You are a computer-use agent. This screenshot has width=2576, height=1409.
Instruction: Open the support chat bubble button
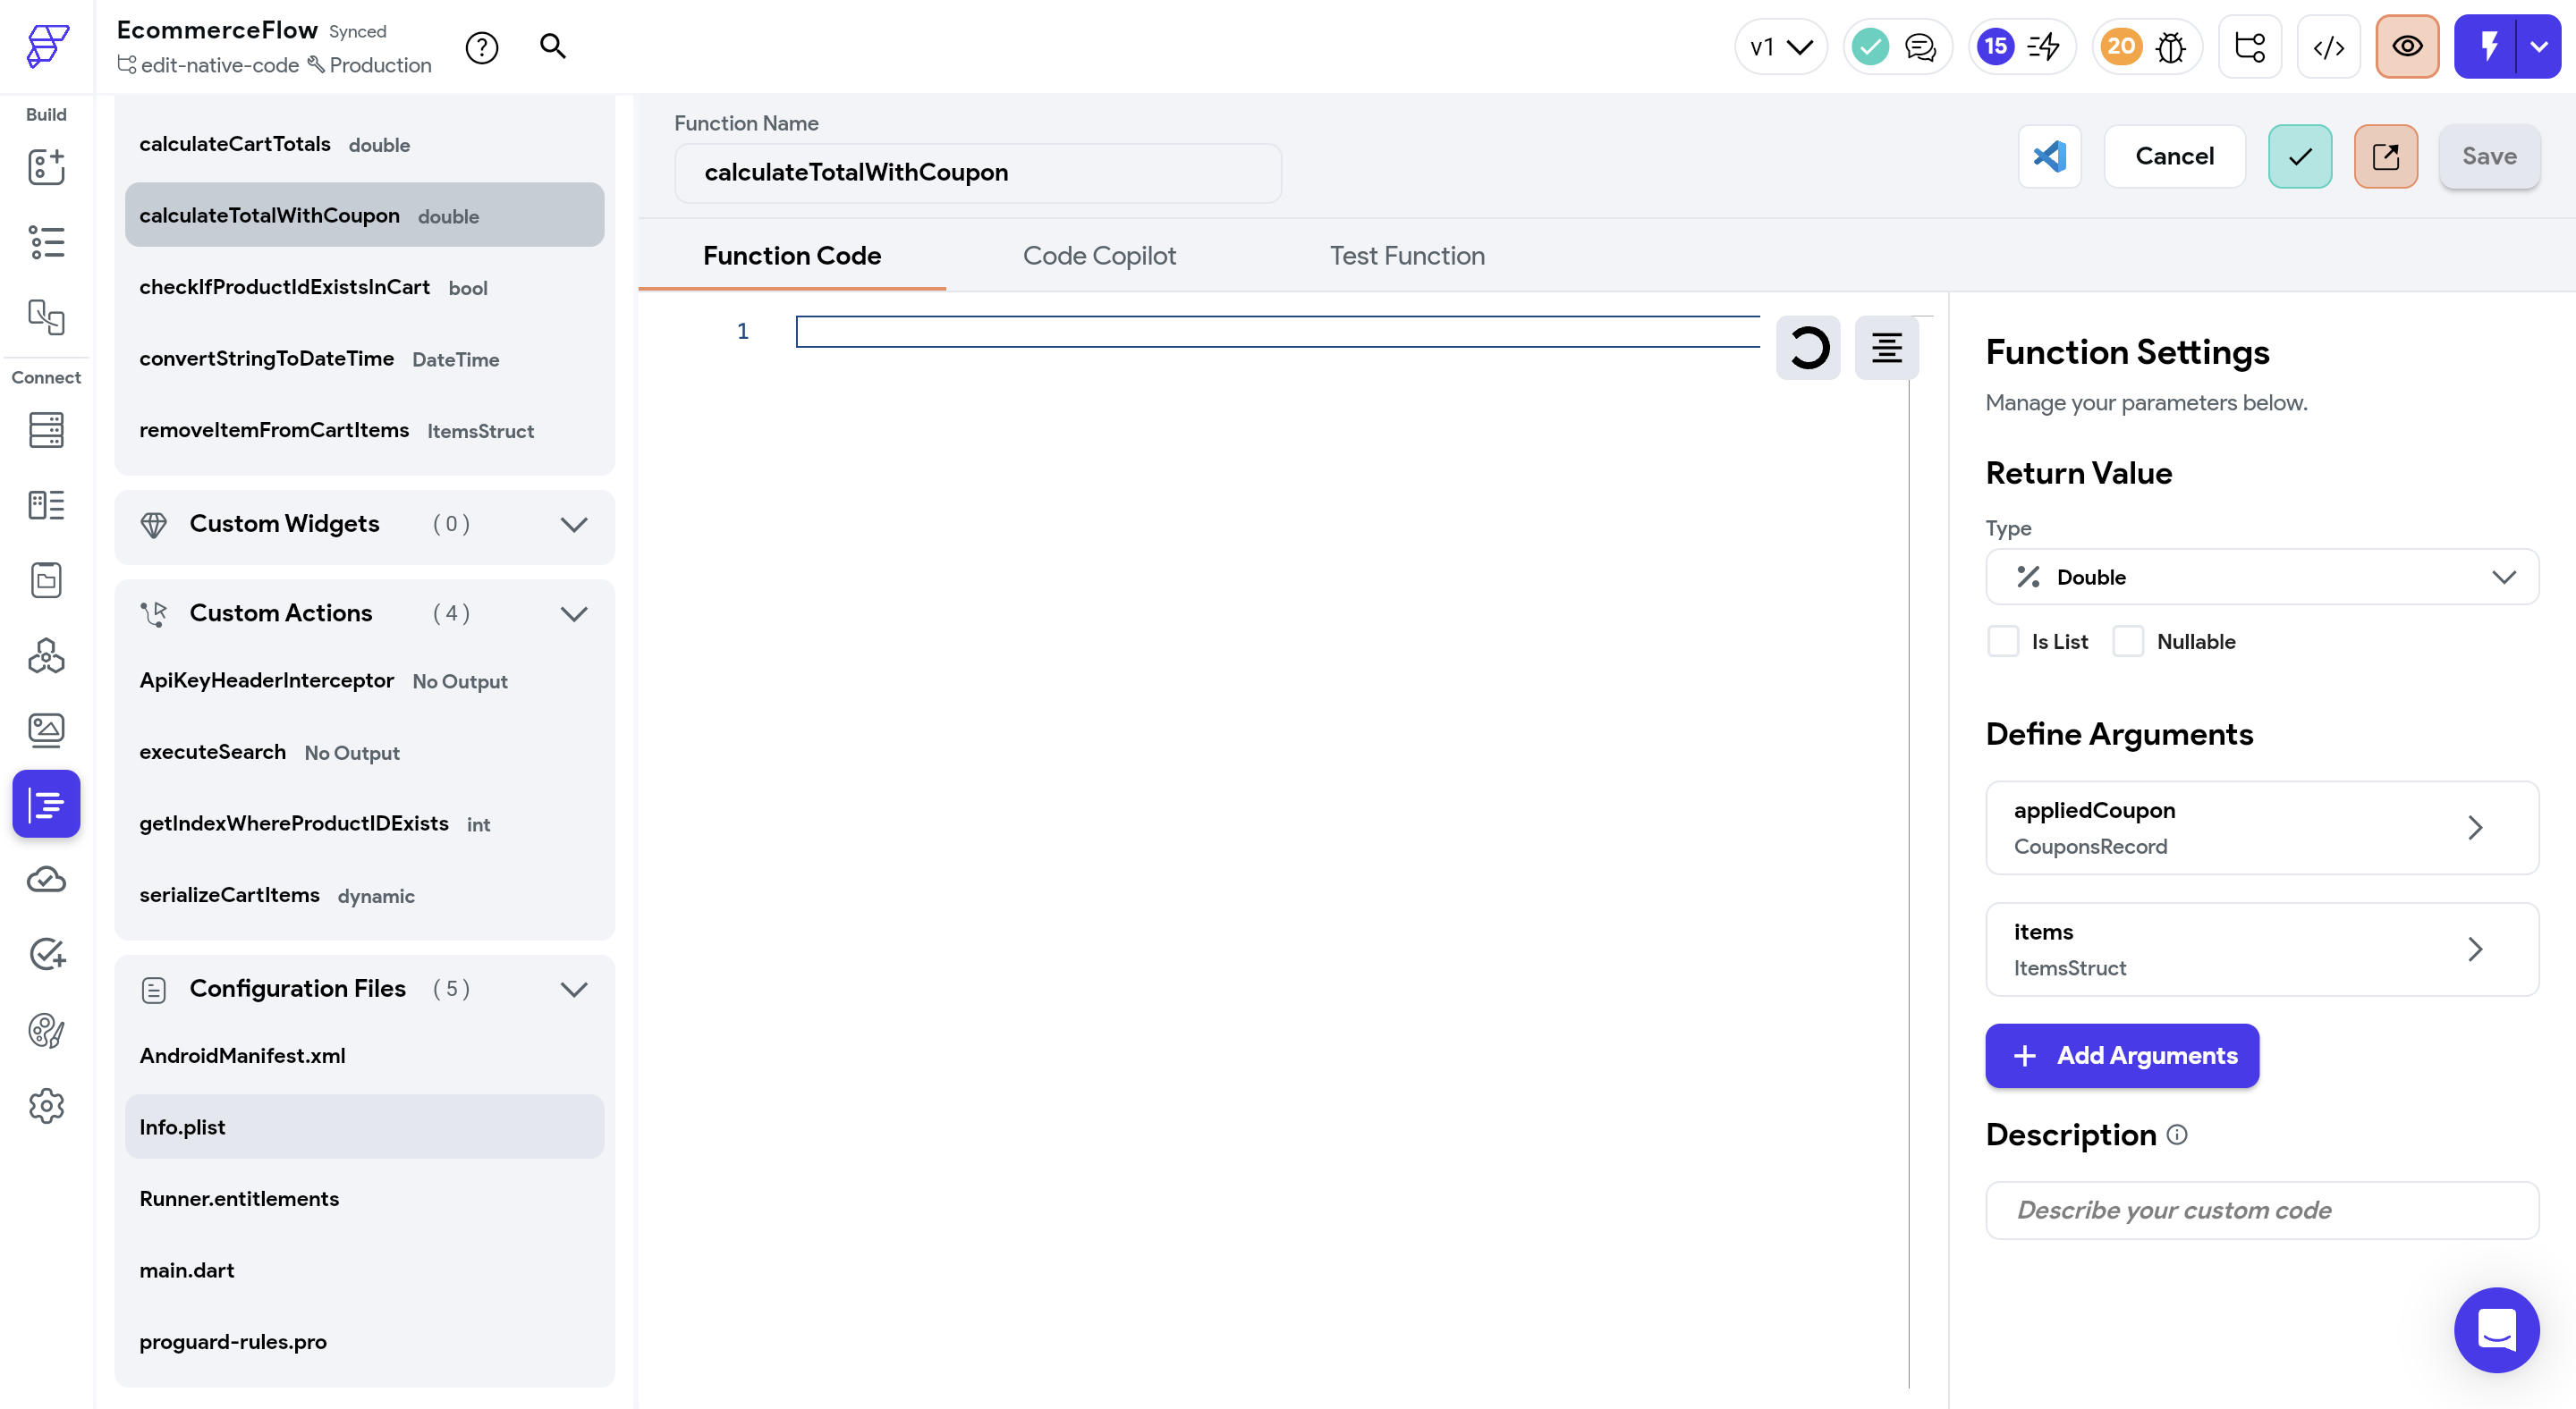(2496, 1330)
